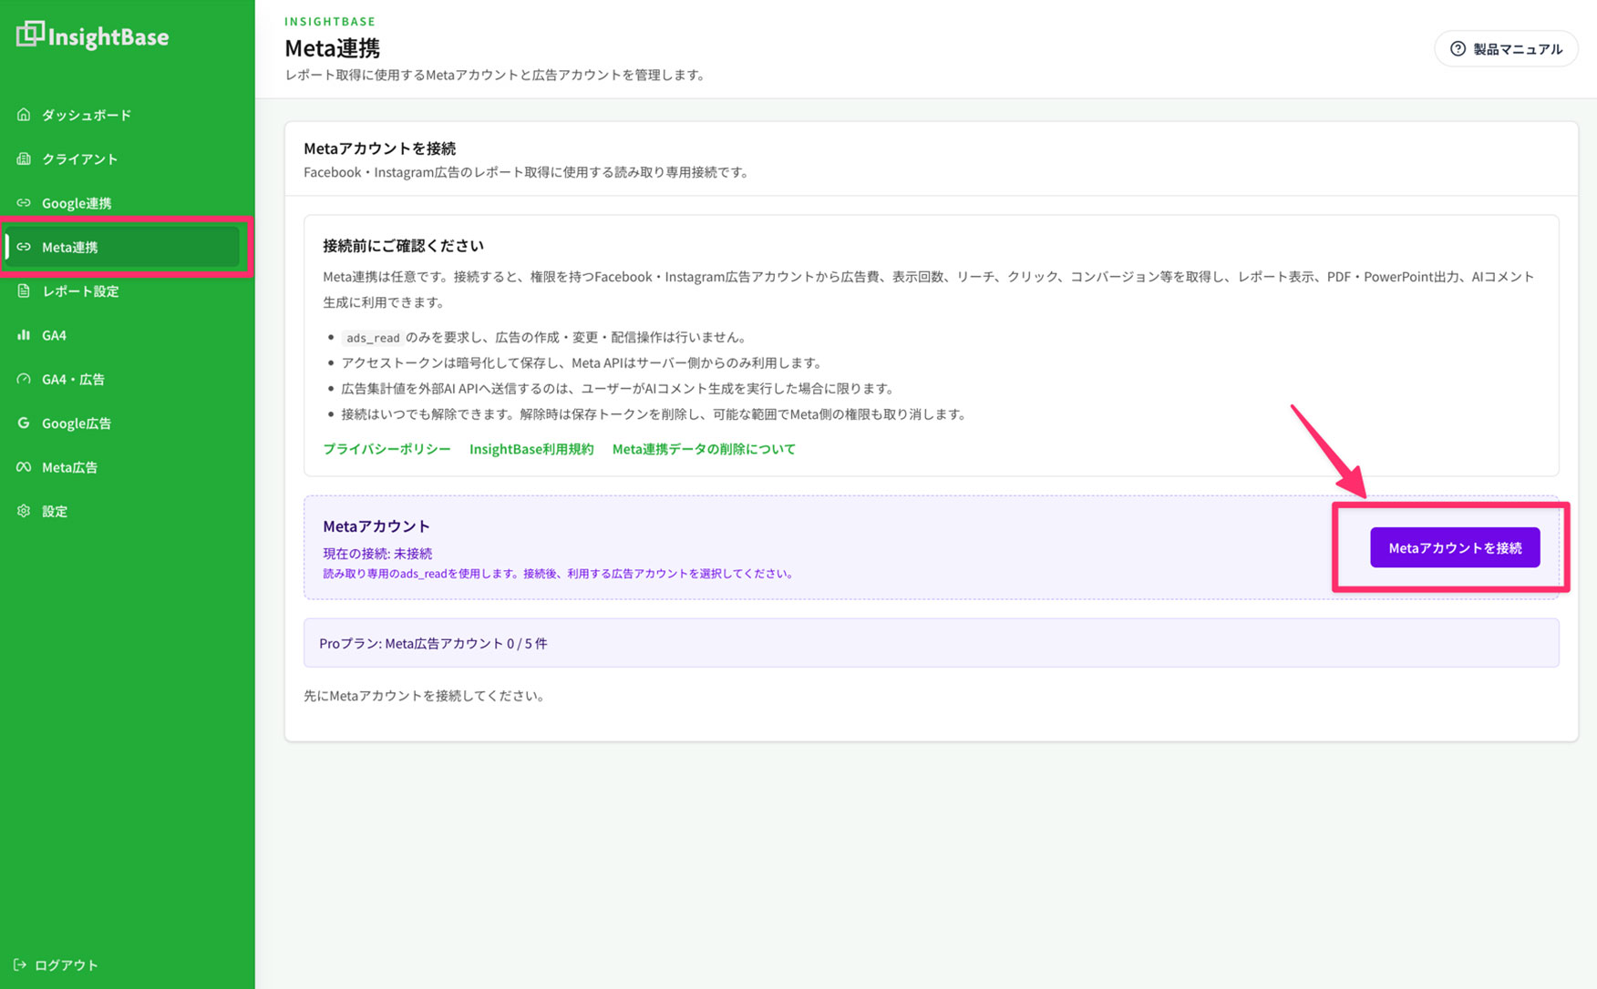Click the Facebook・Instagram広告のレポート取得 description
This screenshot has height=989, width=1597.
coord(528,172)
